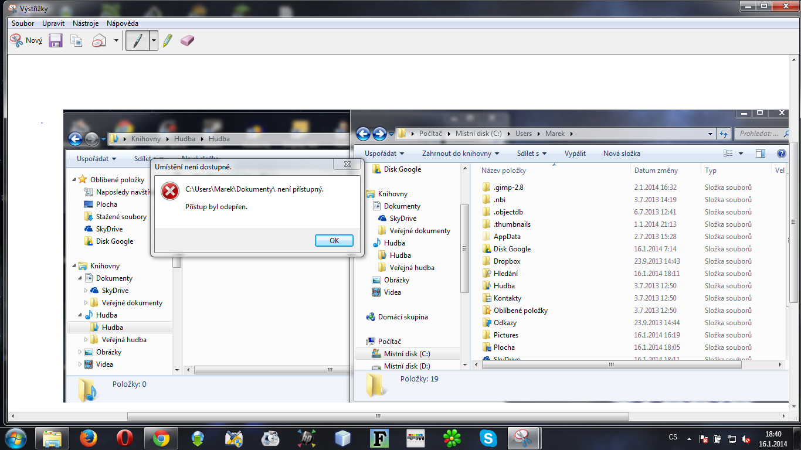Open Uspořádat dropdown in Marek folder window
Image resolution: width=801 pixels, height=450 pixels.
(x=385, y=154)
